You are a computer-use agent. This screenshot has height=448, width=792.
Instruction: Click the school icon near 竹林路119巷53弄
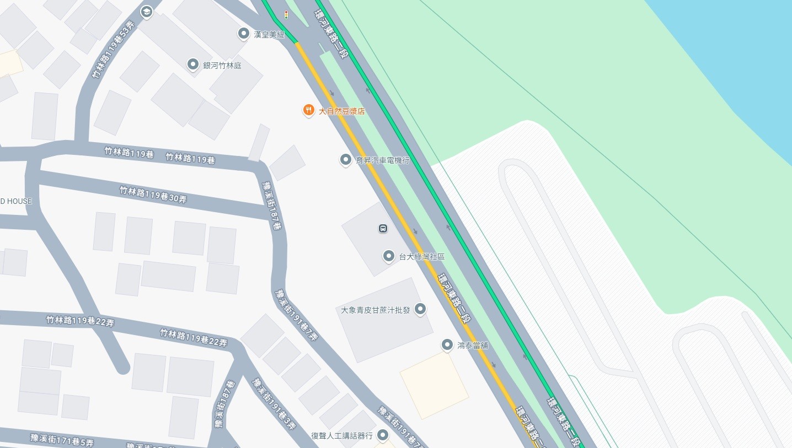click(x=146, y=12)
